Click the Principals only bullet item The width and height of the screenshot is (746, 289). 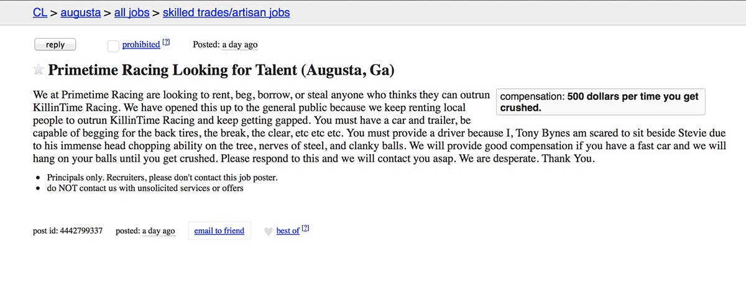(162, 177)
